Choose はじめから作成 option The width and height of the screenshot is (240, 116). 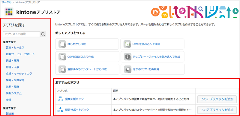(x=87, y=44)
